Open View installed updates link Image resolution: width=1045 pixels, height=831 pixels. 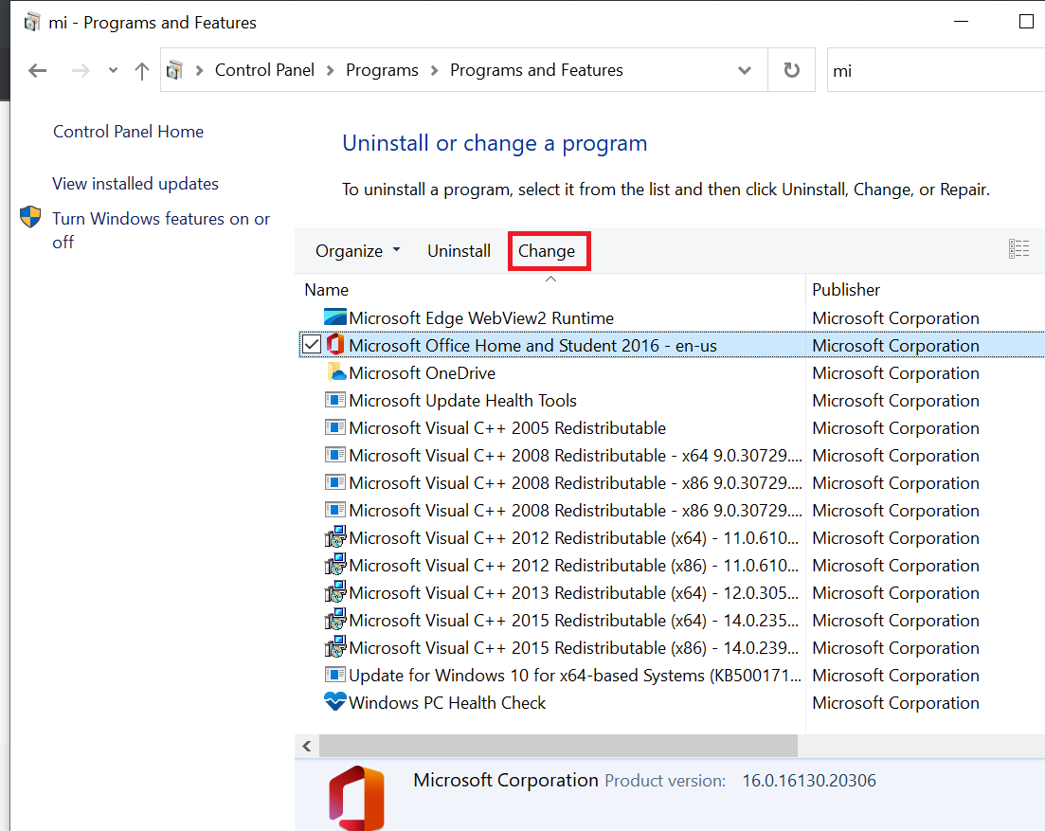[135, 183]
